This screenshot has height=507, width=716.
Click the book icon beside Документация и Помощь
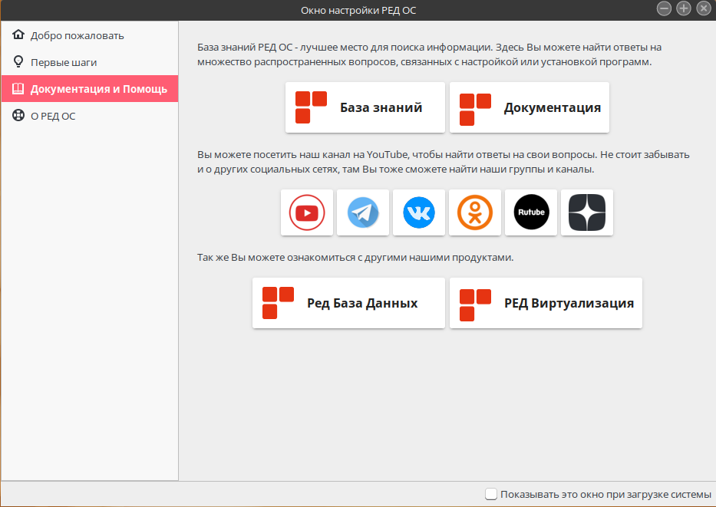18,88
